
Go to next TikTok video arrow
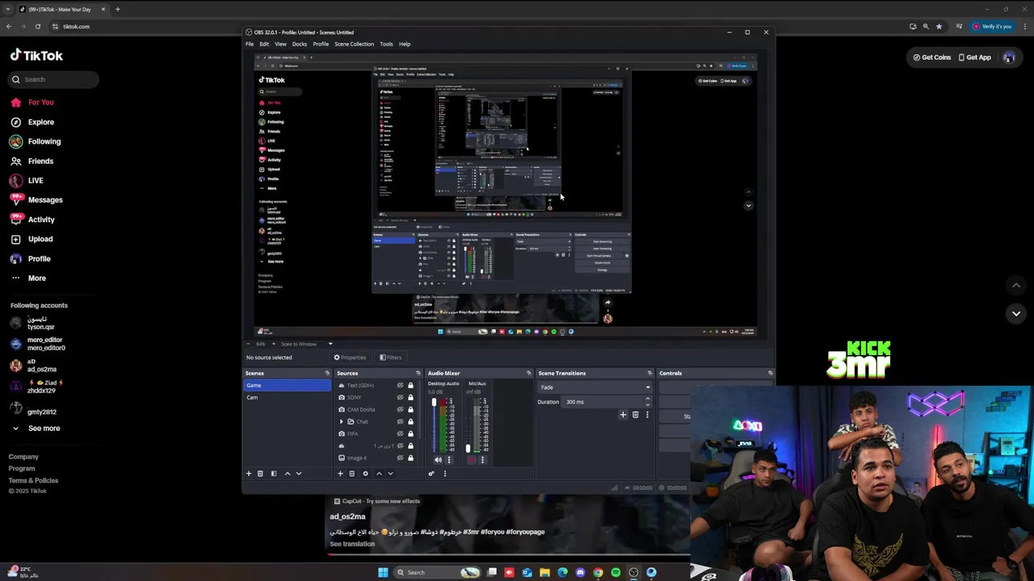(1016, 314)
